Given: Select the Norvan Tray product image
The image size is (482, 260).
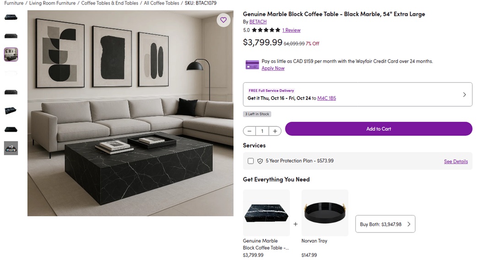Looking at the screenshot, I should 325,213.
